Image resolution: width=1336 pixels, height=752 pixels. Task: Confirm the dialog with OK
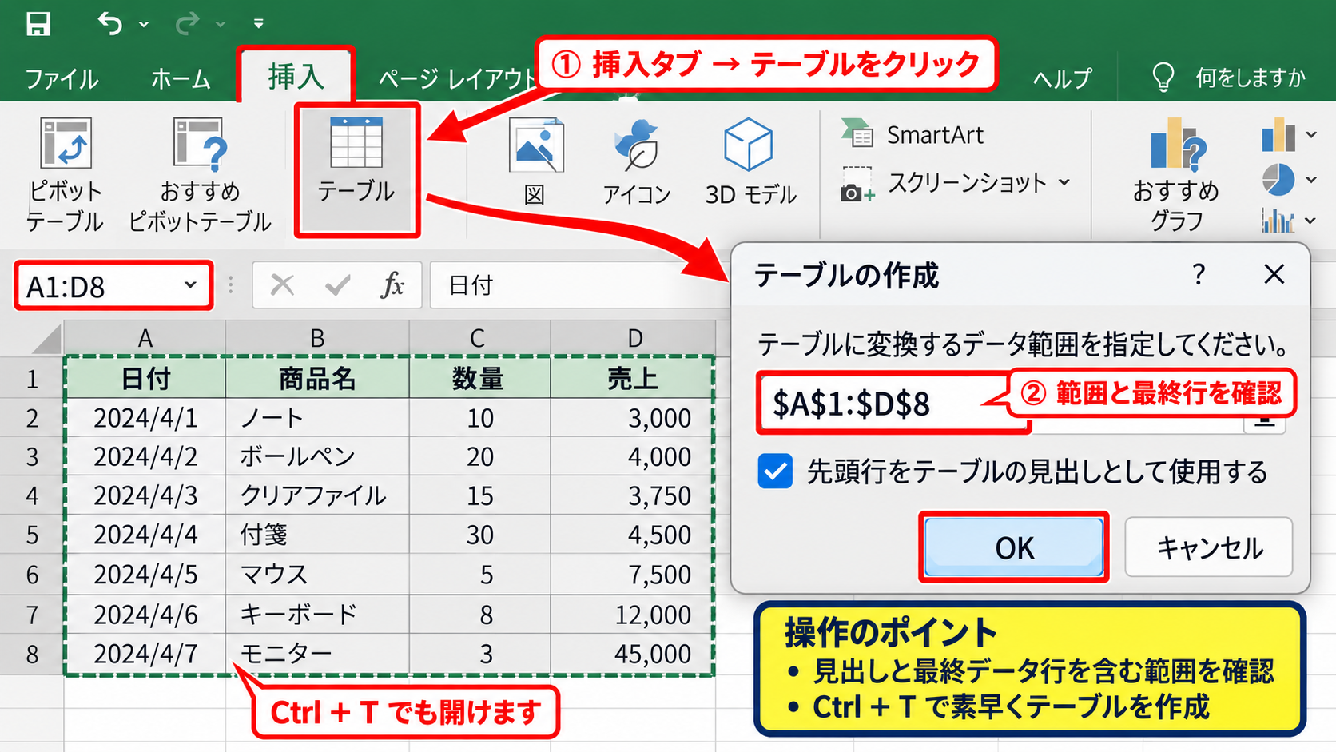point(1014,547)
